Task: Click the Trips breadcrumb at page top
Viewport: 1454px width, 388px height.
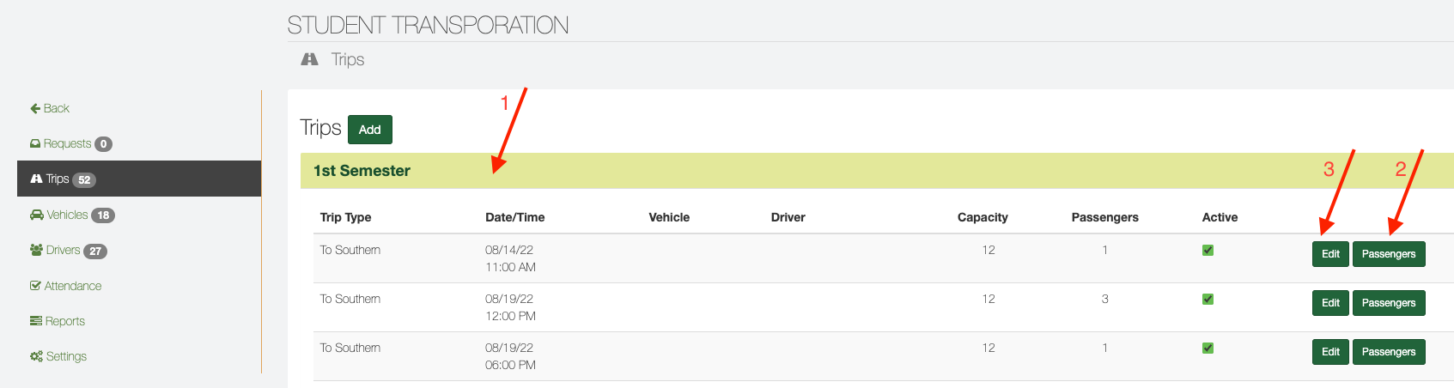Action: tap(347, 59)
